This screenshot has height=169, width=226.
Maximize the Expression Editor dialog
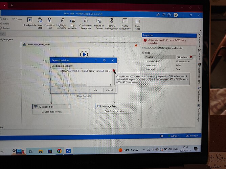pyautogui.click(x=104, y=60)
